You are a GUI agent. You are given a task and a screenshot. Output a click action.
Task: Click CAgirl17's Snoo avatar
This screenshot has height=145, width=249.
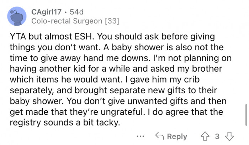pos(16,16)
